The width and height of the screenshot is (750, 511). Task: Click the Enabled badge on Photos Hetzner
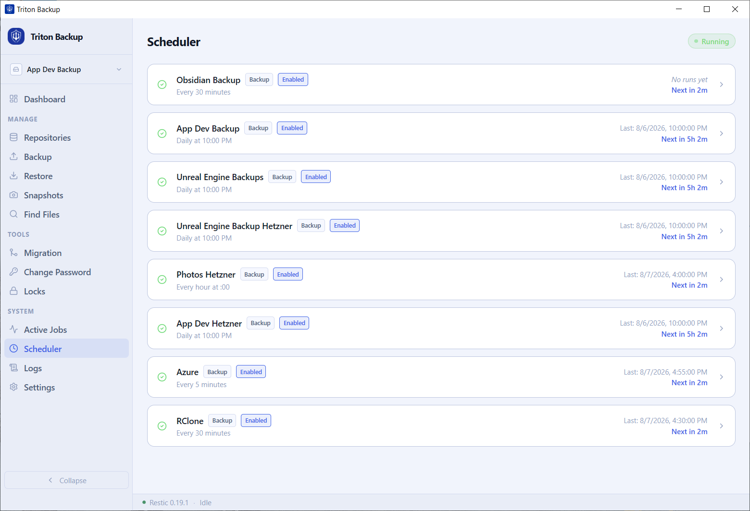coord(288,274)
